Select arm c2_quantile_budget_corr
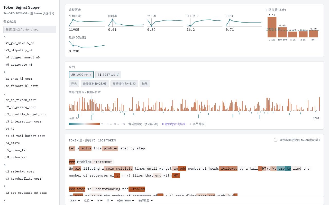The image size is (329, 205). pos(30,114)
